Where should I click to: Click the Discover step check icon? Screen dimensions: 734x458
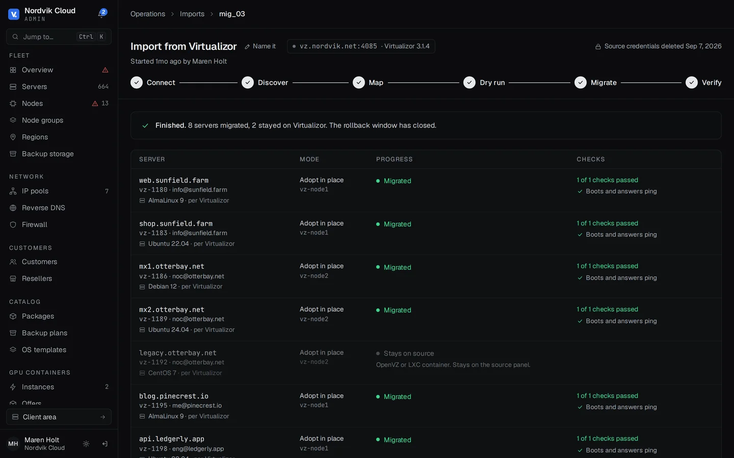(x=248, y=82)
